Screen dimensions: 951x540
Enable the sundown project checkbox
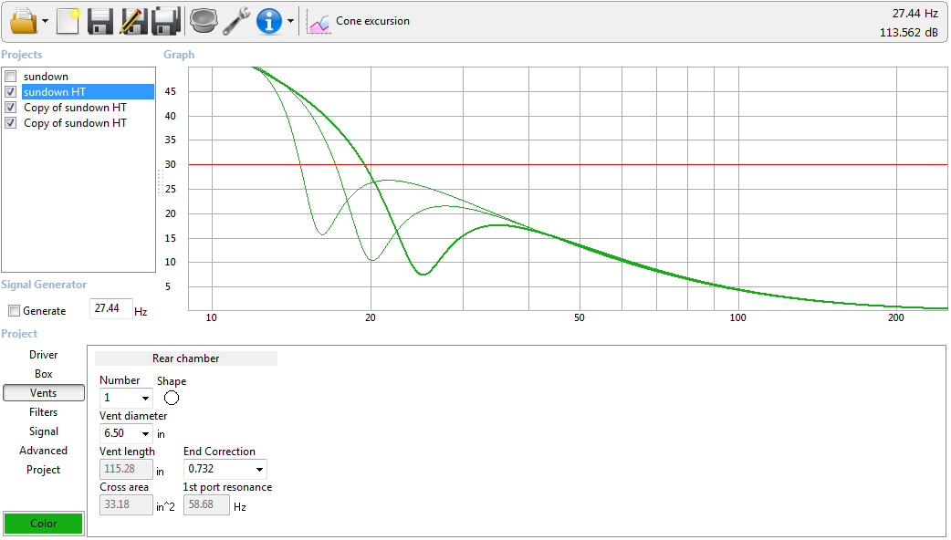coord(10,77)
